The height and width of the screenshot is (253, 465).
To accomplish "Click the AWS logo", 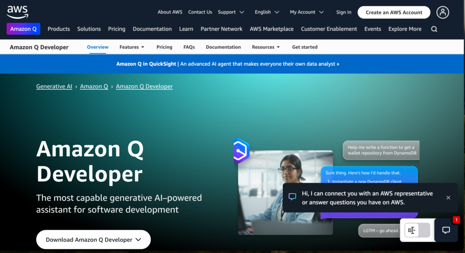I will click(x=18, y=12).
